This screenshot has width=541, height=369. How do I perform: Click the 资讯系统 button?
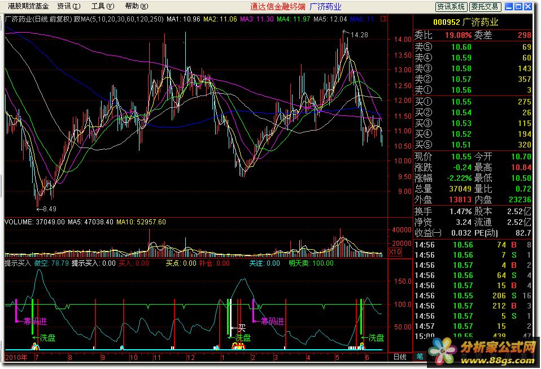pyautogui.click(x=451, y=7)
